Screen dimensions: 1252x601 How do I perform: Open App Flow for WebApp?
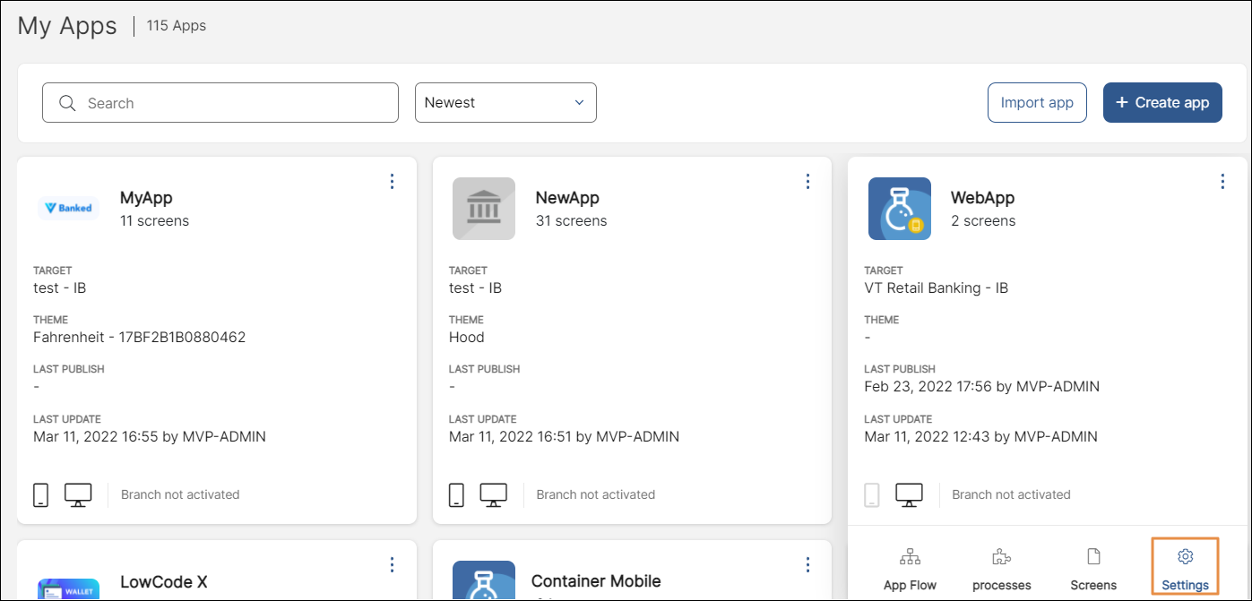click(910, 569)
